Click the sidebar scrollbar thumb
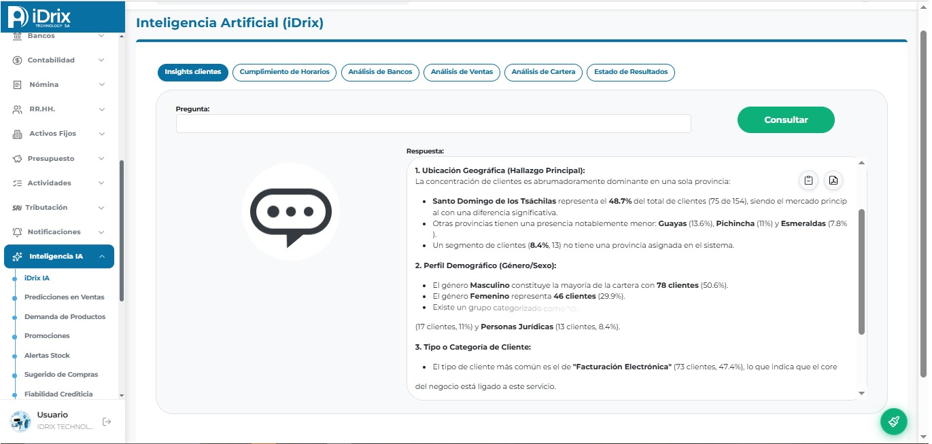 tap(122, 231)
